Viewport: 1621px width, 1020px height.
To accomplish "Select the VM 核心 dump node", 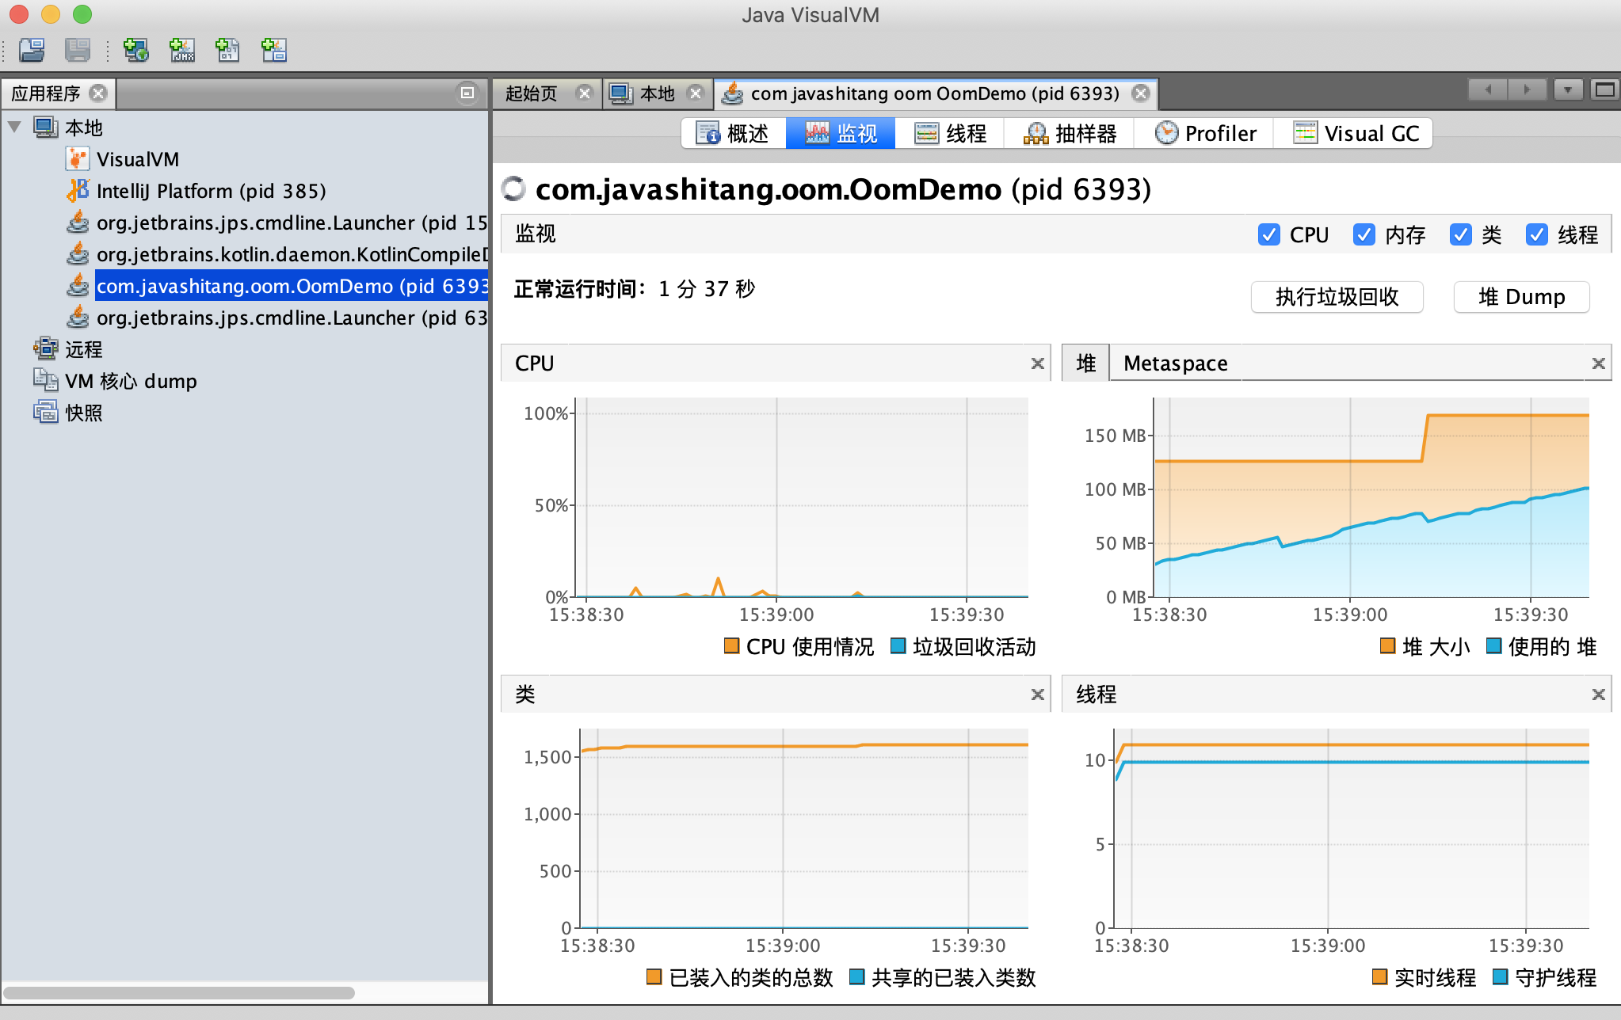I will tap(131, 381).
